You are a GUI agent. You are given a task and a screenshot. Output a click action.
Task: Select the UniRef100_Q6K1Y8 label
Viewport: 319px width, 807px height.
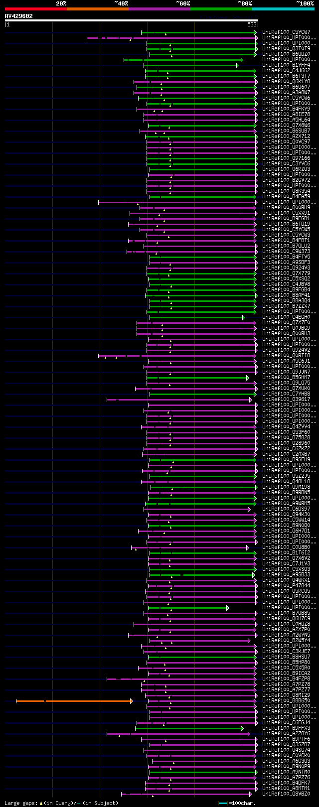286,81
